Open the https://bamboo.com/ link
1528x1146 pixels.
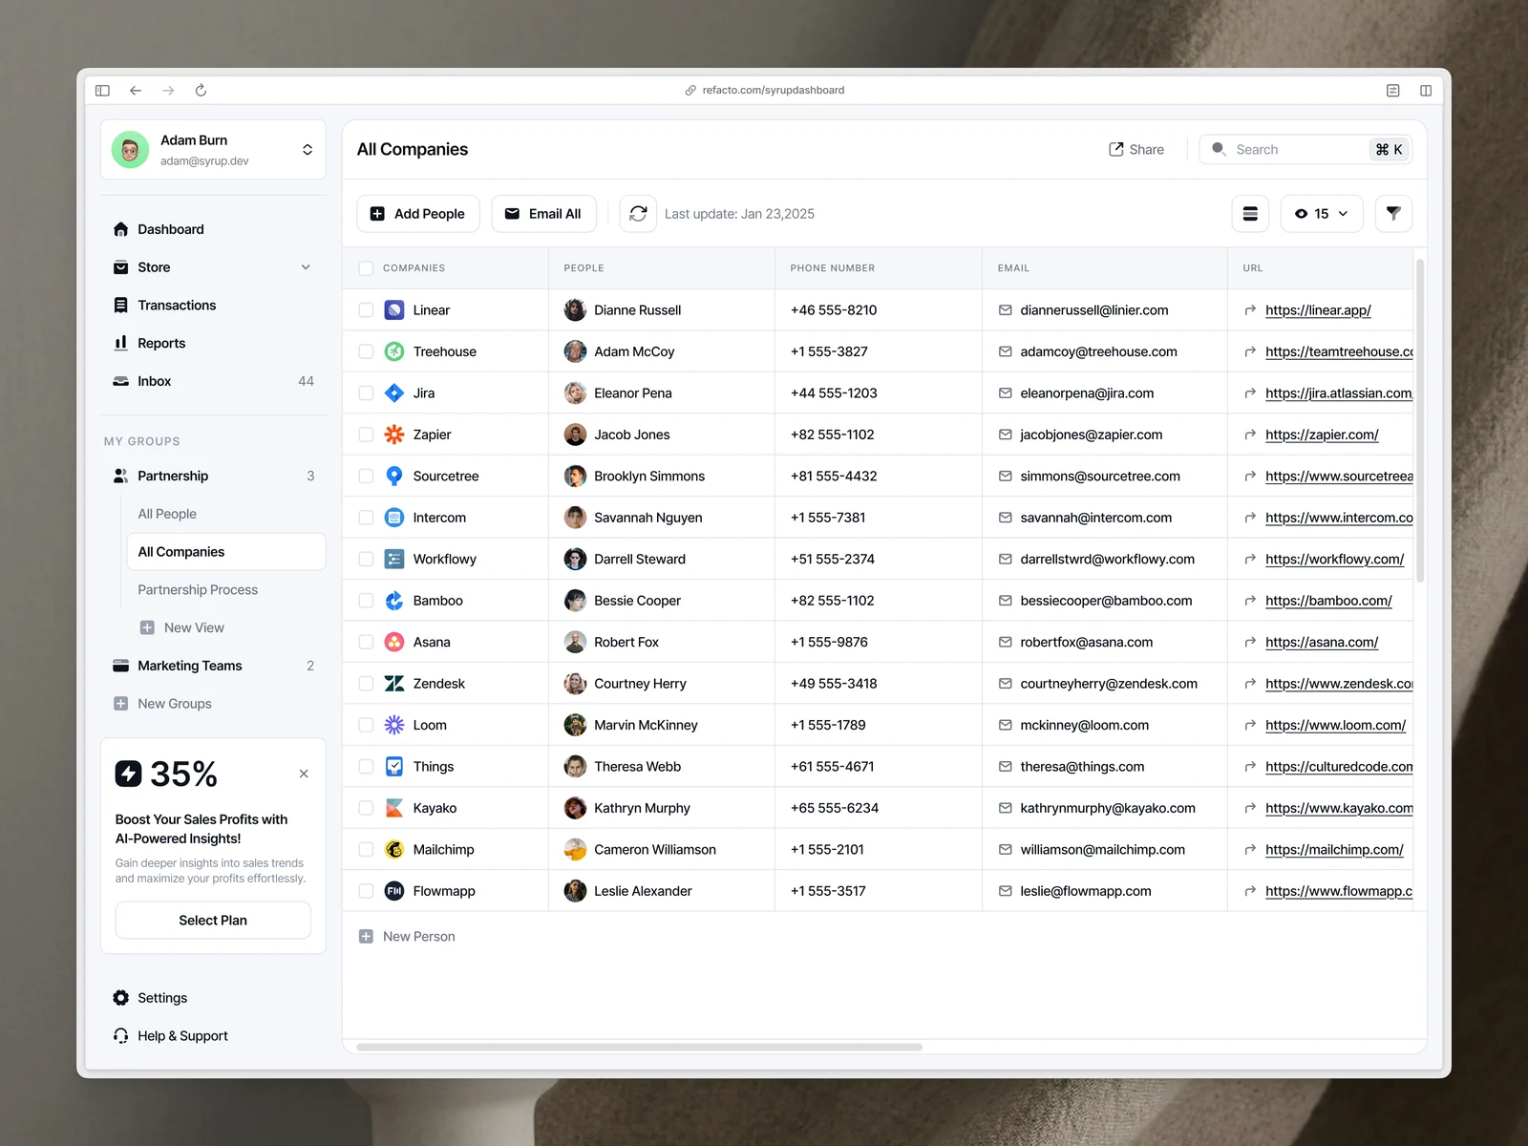point(1328,601)
